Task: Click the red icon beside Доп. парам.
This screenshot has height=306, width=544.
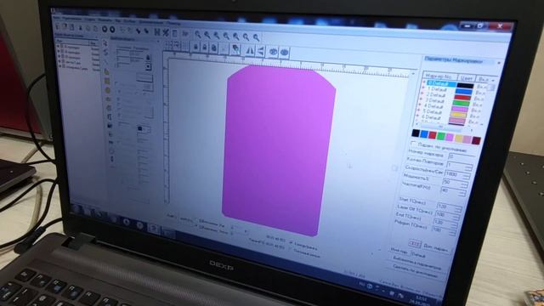Action: click(x=414, y=244)
